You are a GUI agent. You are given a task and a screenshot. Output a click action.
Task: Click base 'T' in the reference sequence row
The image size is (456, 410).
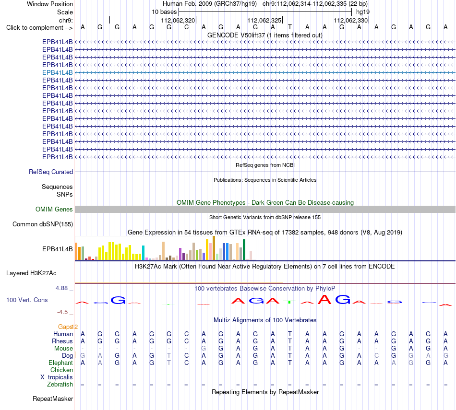coord(290,27)
